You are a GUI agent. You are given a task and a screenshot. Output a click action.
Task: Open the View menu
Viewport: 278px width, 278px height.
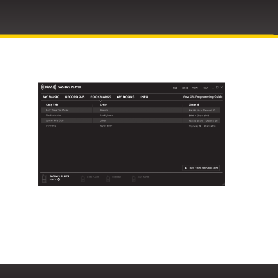click(195, 88)
